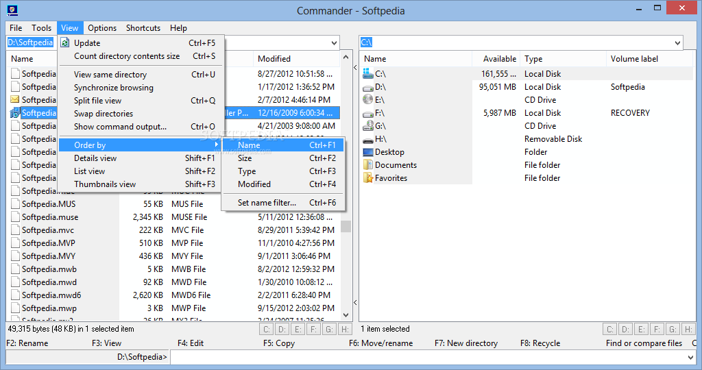
Task: Order files by Name
Action: 283,145
